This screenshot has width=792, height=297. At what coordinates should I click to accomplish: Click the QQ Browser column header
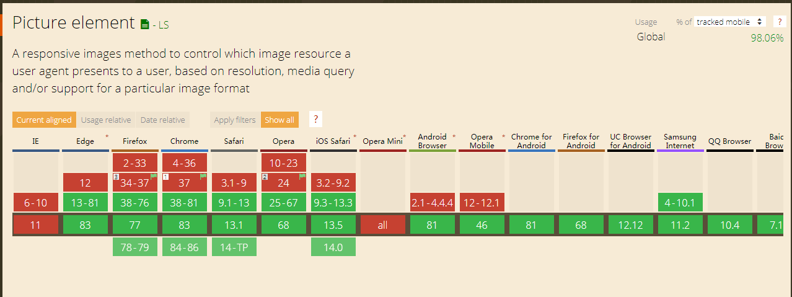tap(729, 141)
